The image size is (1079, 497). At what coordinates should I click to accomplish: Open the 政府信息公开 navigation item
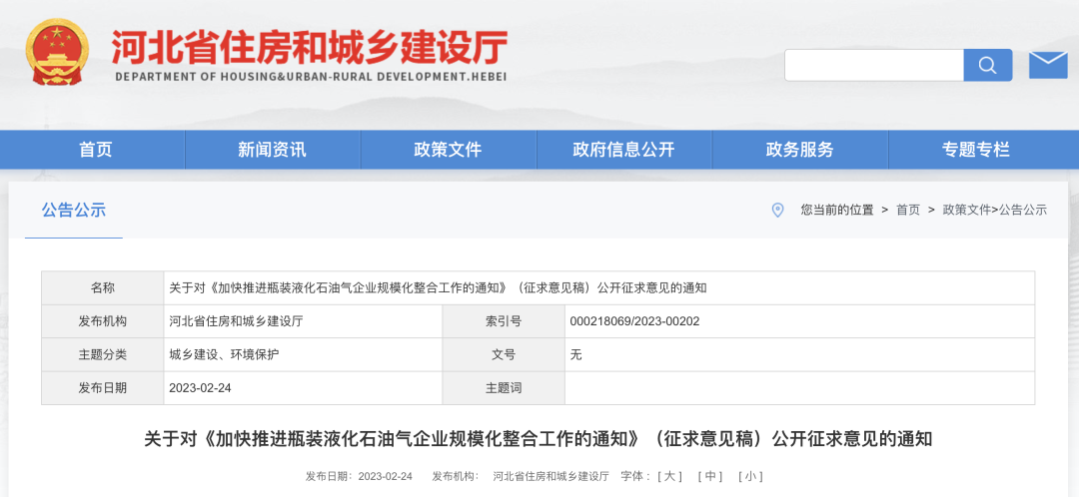coord(624,149)
